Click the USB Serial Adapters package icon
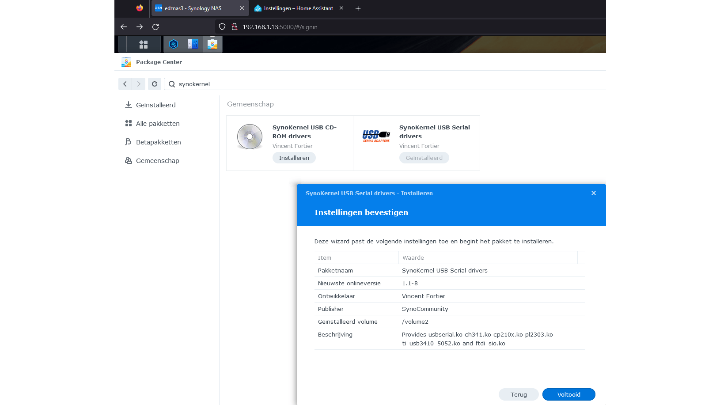720x405 pixels. [376, 136]
